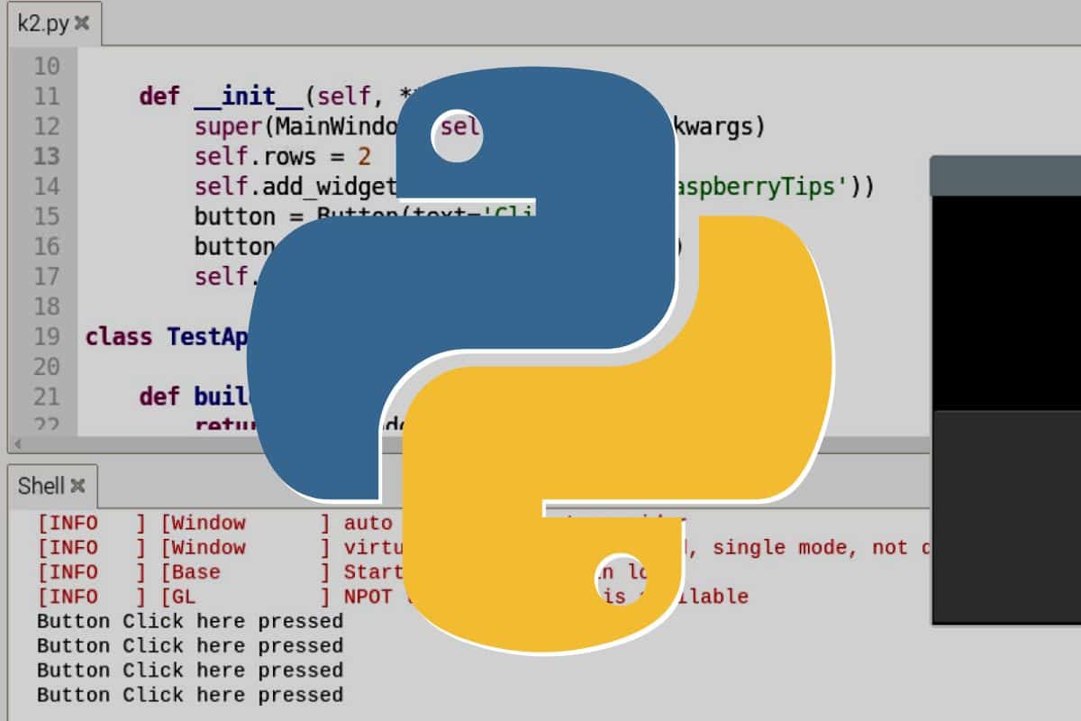Click the '[Window' line containing 'single mode'

pyautogui.click(x=483, y=547)
